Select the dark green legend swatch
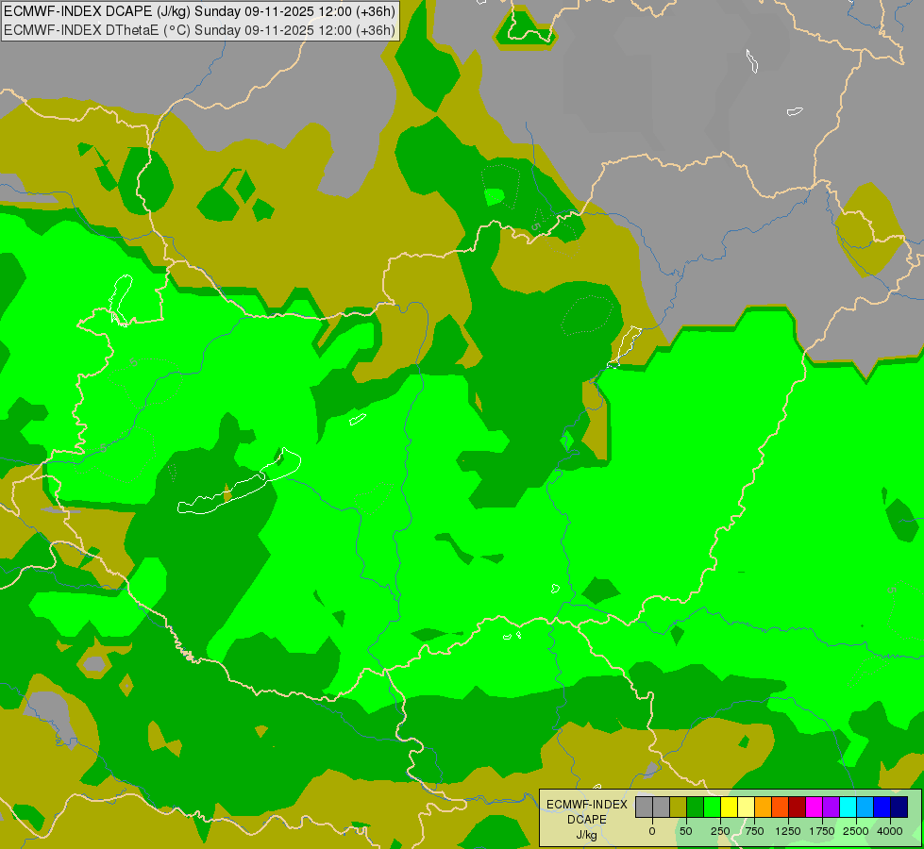The image size is (924, 849). (x=696, y=807)
